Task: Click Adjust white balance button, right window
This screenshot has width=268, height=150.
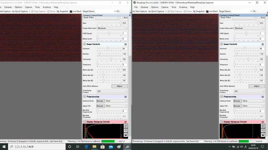Action: [257, 86]
